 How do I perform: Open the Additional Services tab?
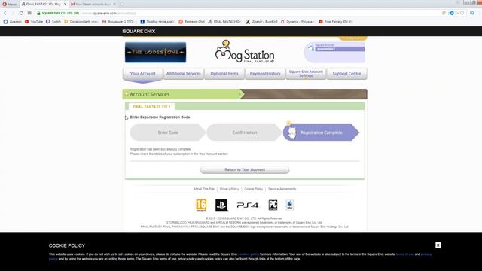click(x=184, y=74)
